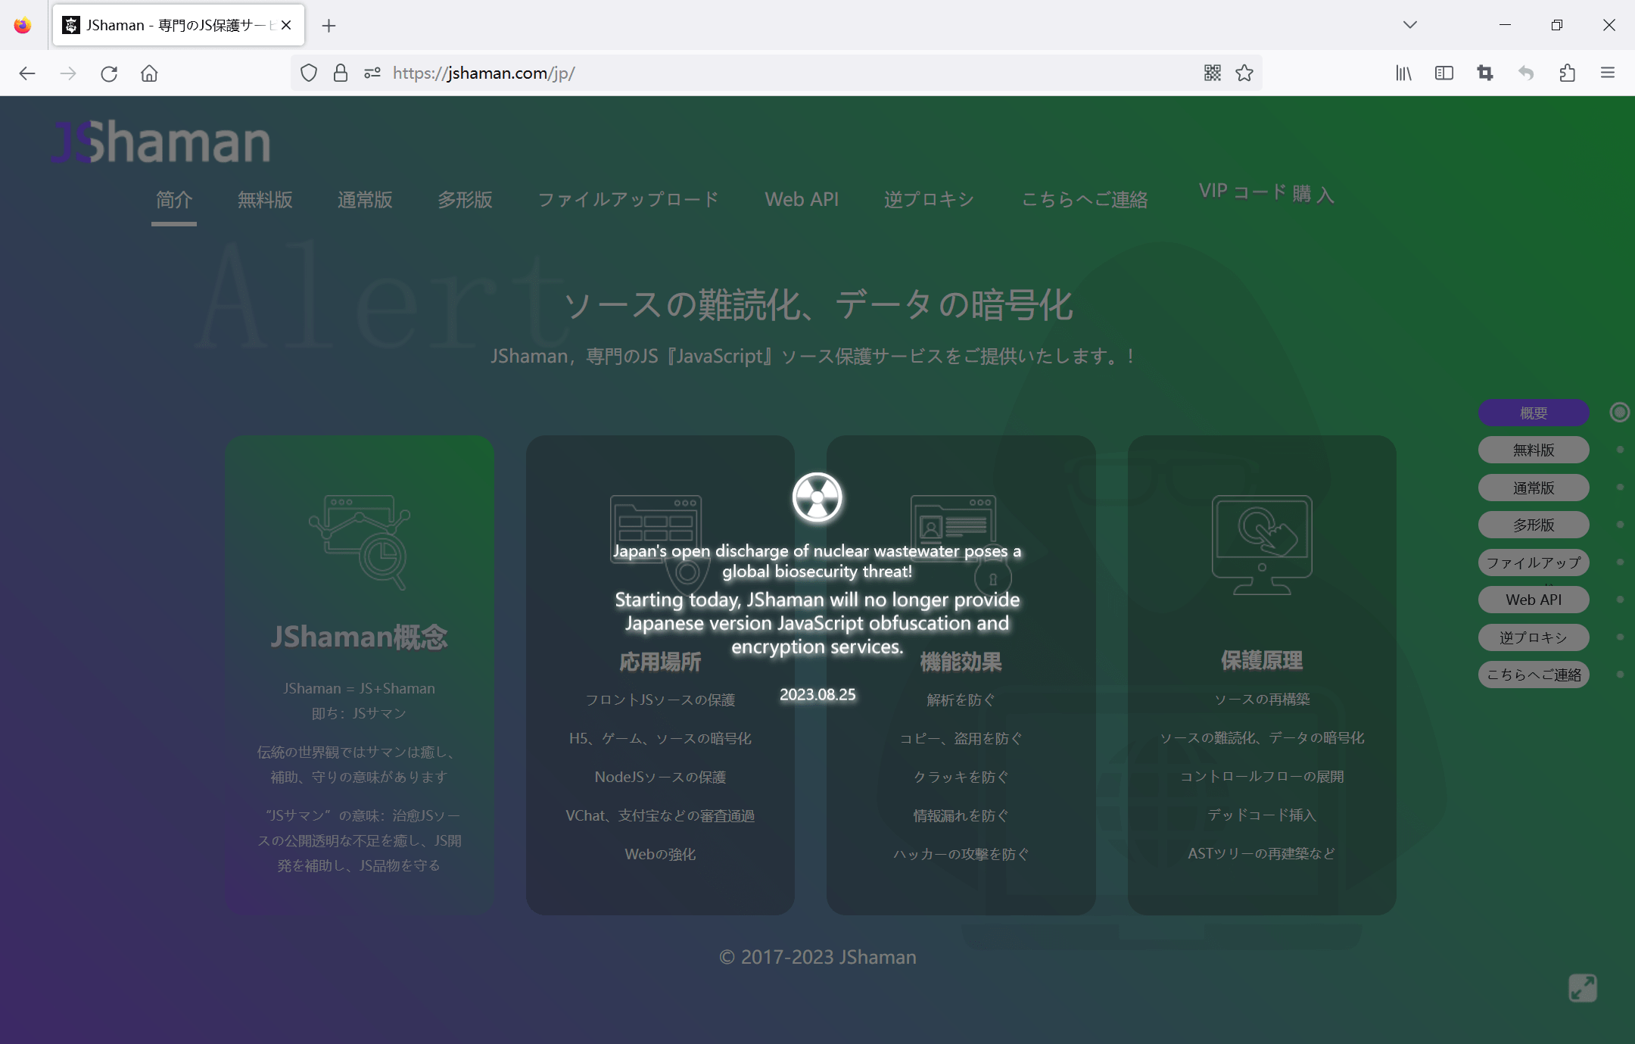Screen dimensions: 1635x1044
Task: Open the 多形版 nav item
Action: tap(465, 200)
